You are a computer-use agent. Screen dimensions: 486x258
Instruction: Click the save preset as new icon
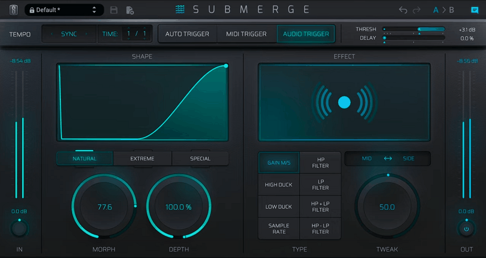pyautogui.click(x=130, y=10)
